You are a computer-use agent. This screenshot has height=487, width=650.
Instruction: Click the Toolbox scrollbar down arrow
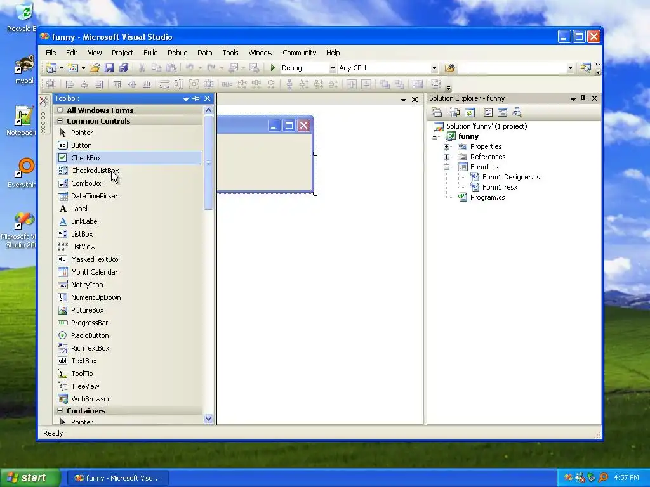pos(208,419)
